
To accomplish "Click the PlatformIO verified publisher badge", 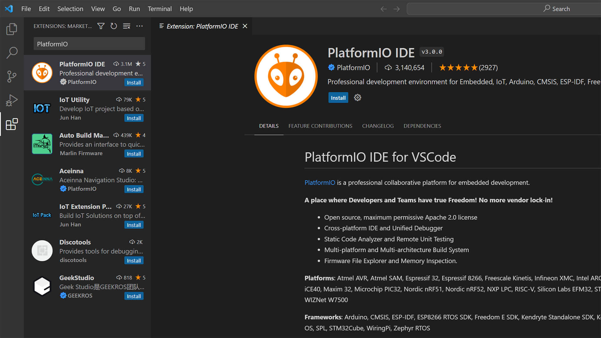I will [331, 67].
